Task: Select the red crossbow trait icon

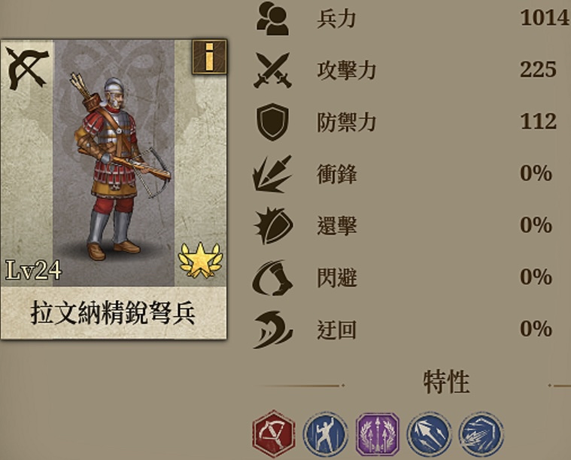Action: pyautogui.click(x=274, y=434)
